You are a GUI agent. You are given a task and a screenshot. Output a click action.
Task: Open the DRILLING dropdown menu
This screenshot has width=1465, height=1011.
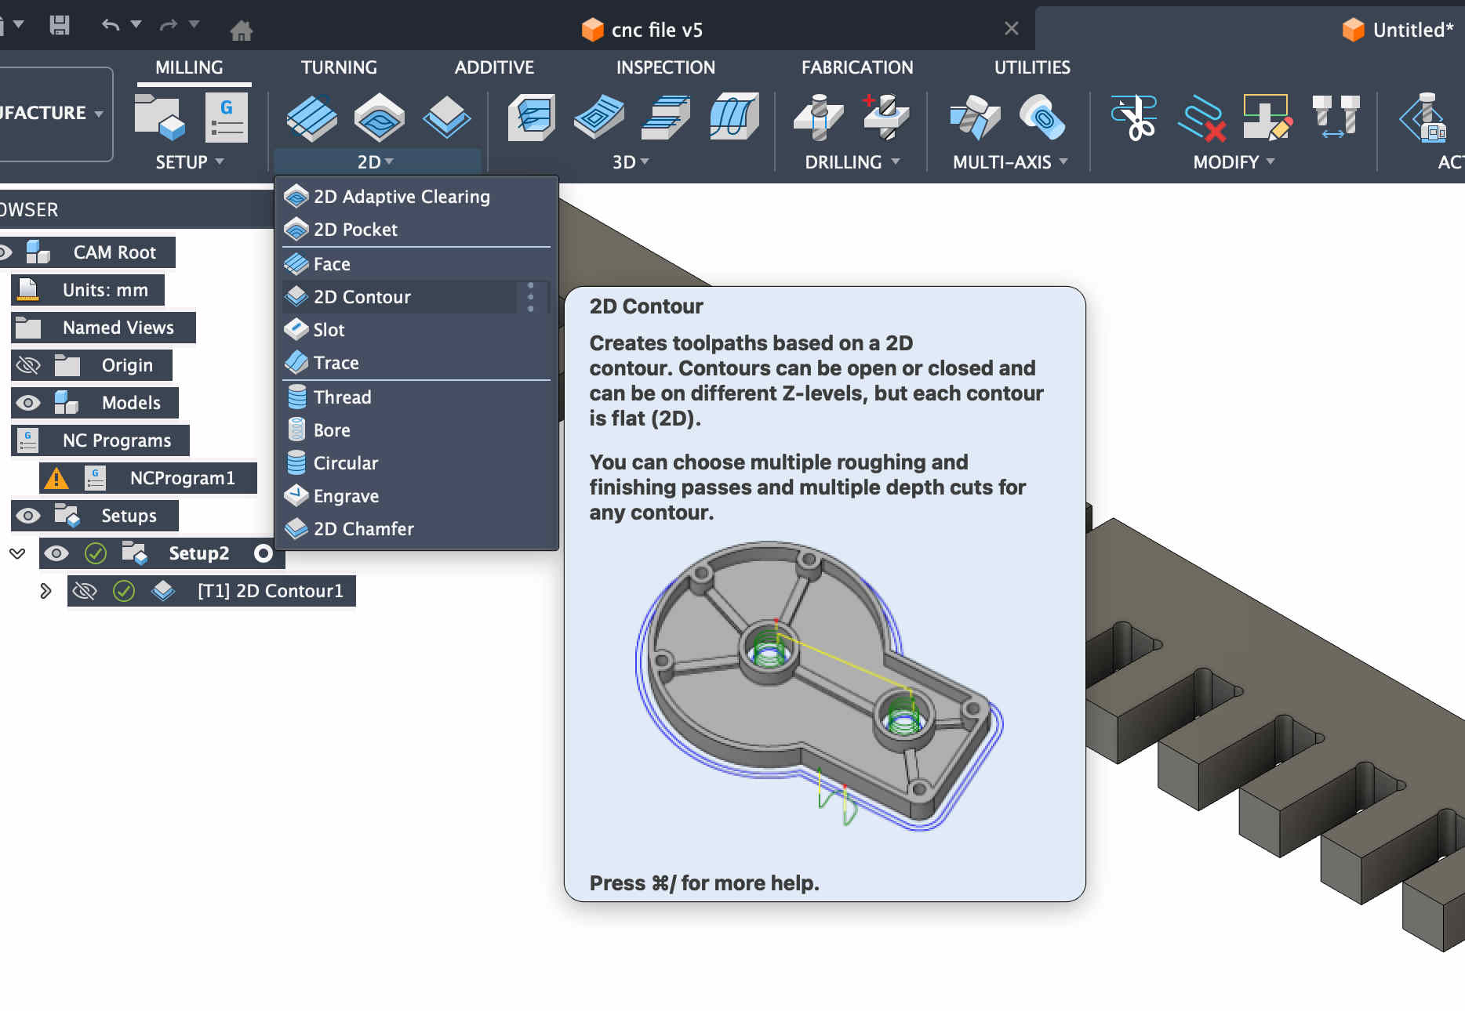tap(852, 162)
